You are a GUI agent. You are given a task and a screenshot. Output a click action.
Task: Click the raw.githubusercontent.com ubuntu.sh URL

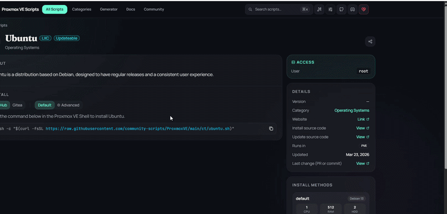pos(138,129)
